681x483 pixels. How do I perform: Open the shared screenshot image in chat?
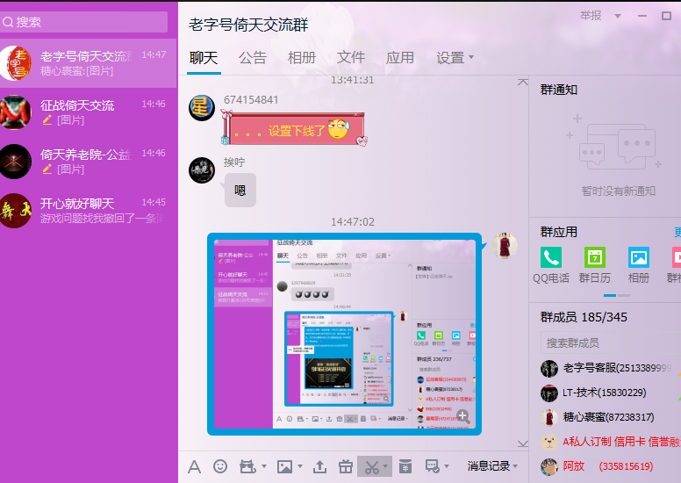(x=345, y=335)
